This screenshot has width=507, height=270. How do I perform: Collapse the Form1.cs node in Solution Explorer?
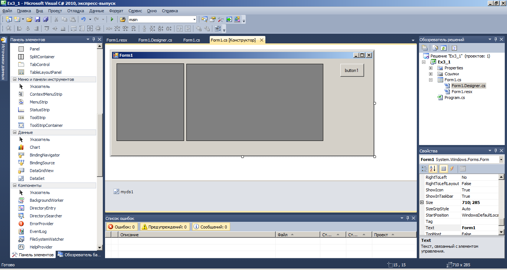click(431, 80)
